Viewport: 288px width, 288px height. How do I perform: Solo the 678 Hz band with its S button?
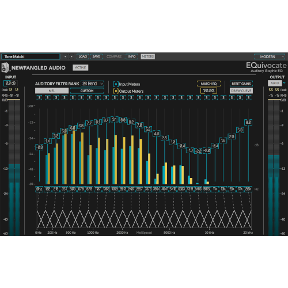81,98
